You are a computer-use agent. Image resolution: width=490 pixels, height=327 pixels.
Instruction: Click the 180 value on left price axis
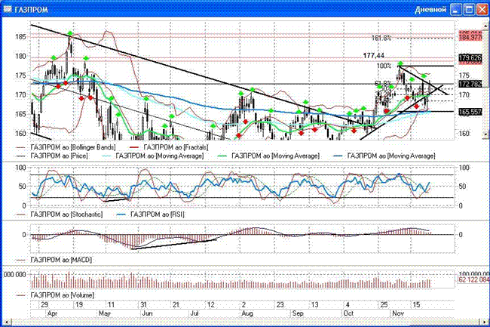point(20,57)
